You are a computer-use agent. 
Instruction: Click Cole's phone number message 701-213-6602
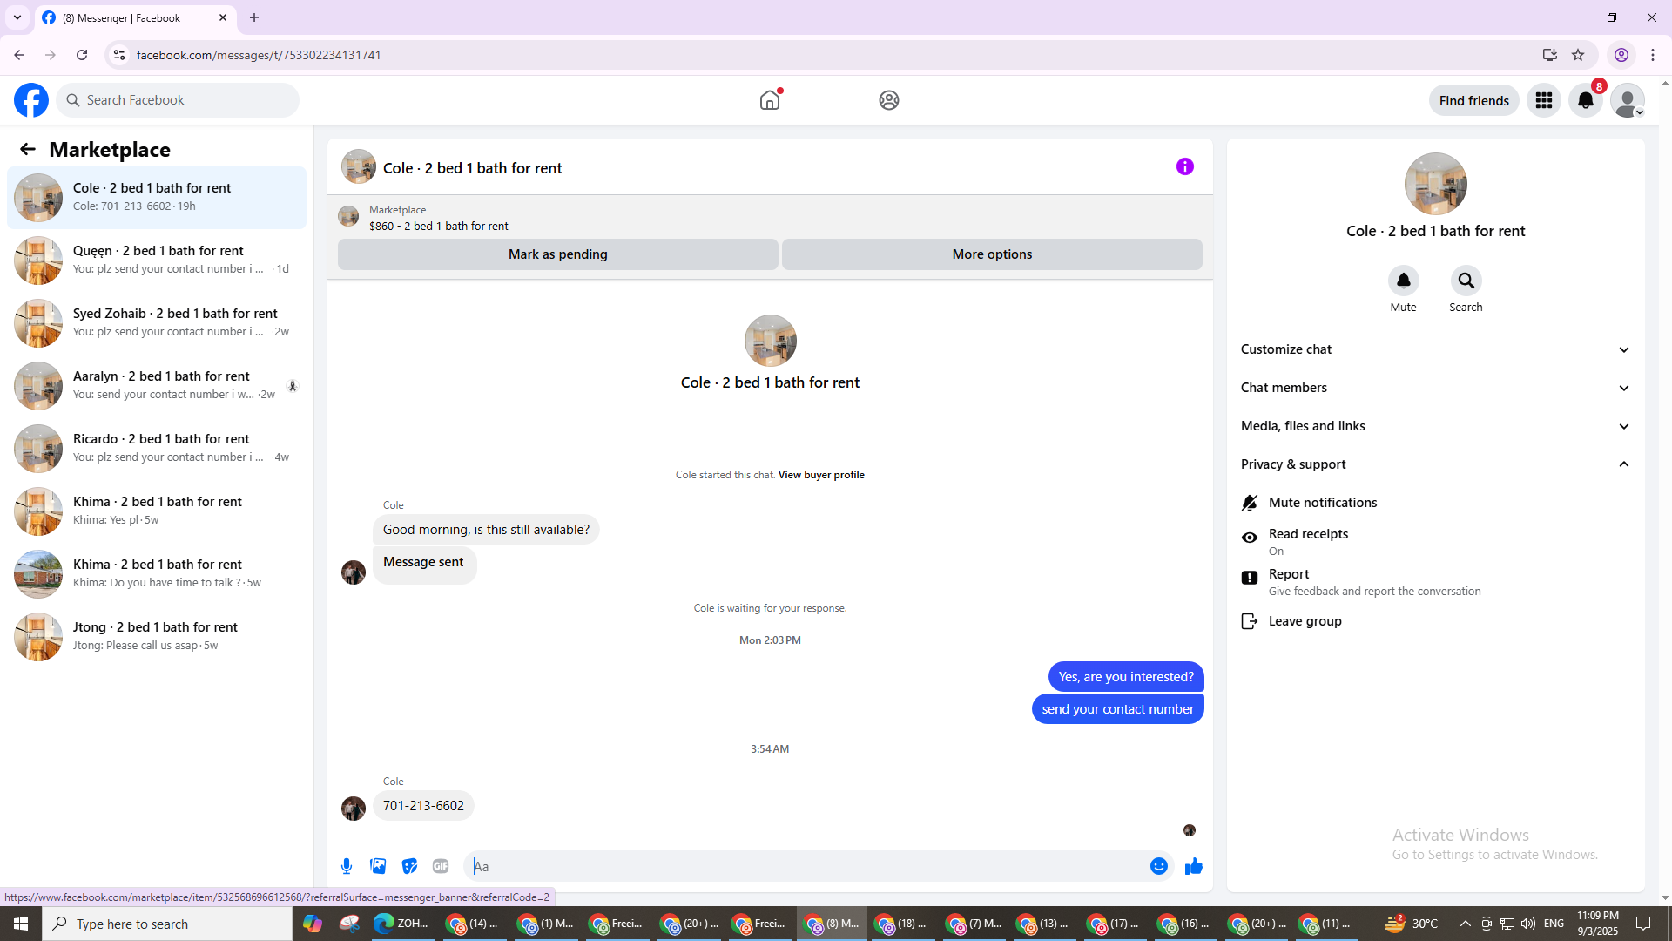tap(423, 806)
